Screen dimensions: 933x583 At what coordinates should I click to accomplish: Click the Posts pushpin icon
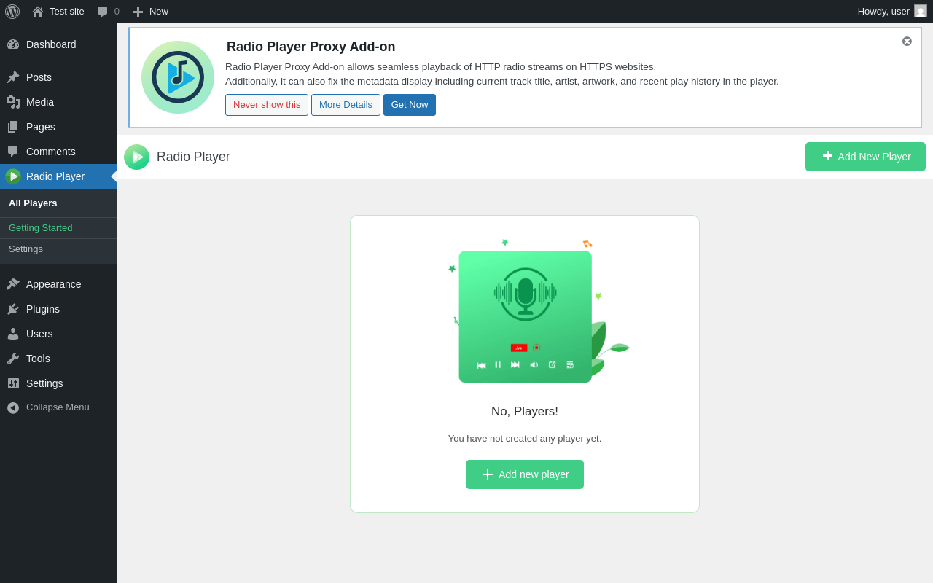13,77
